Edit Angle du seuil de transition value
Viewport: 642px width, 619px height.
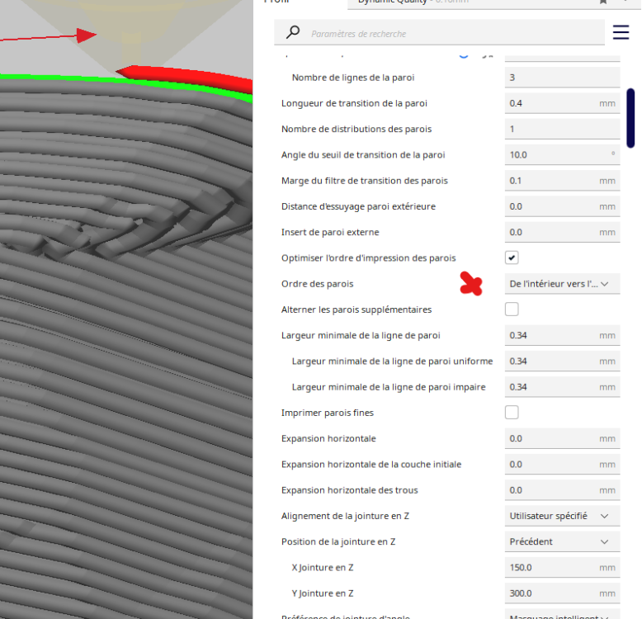point(562,155)
